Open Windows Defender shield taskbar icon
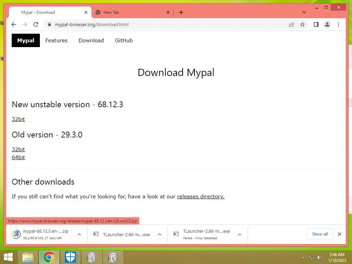352x264 pixels. (x=70, y=257)
